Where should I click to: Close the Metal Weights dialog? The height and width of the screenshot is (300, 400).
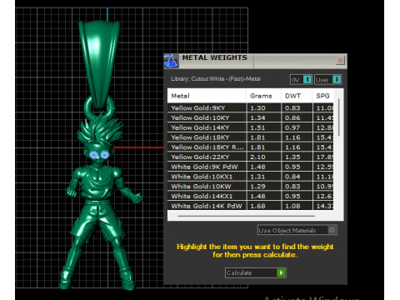(340, 60)
